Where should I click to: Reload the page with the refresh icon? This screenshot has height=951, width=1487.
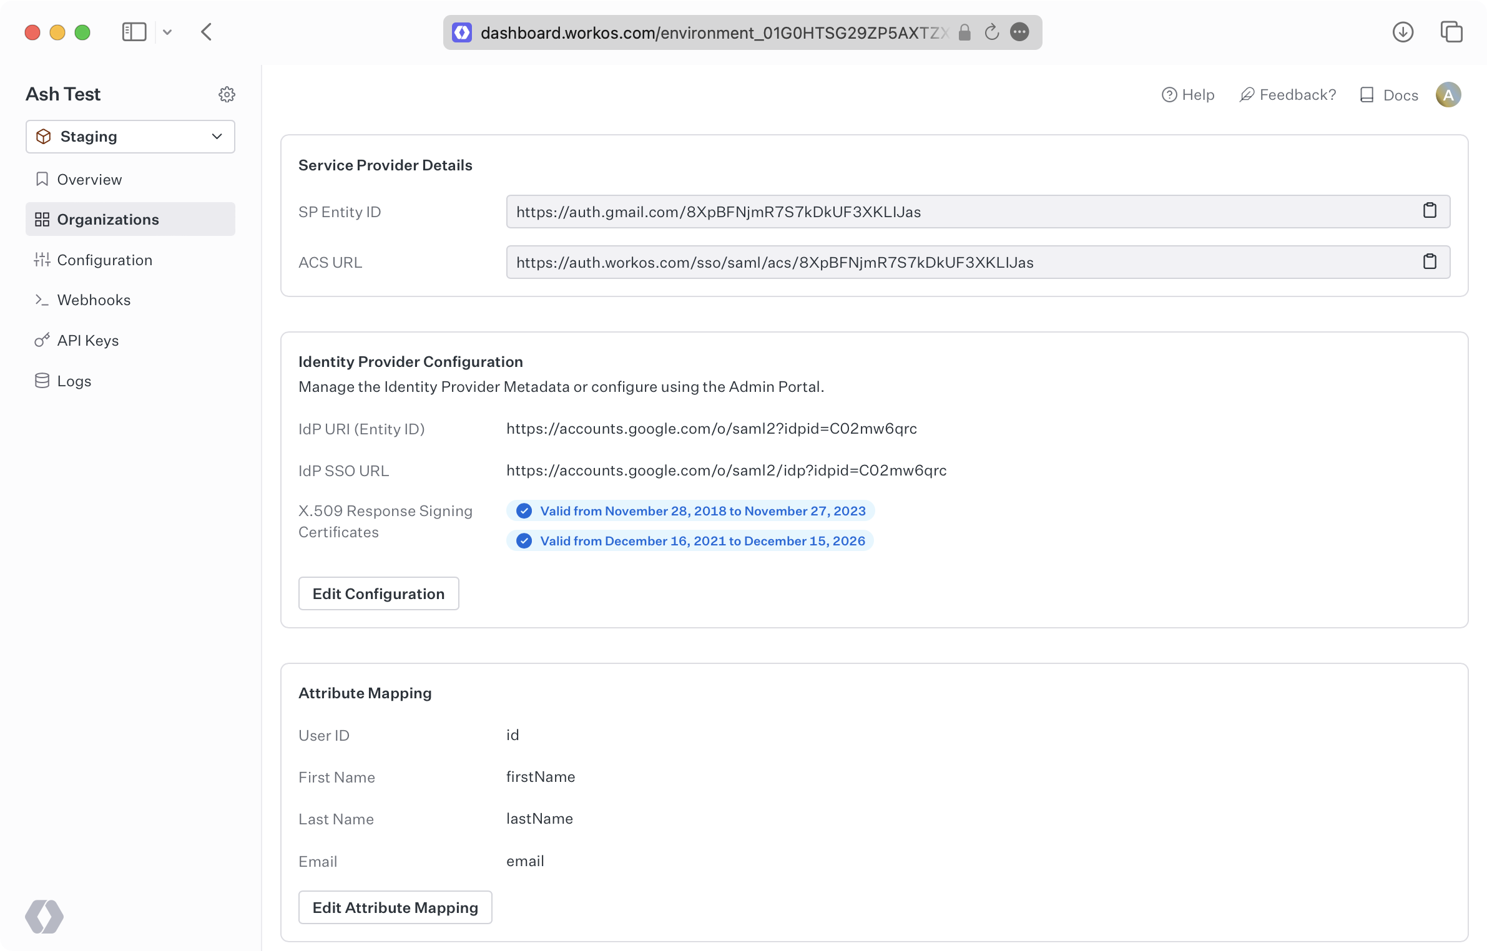pos(992,32)
